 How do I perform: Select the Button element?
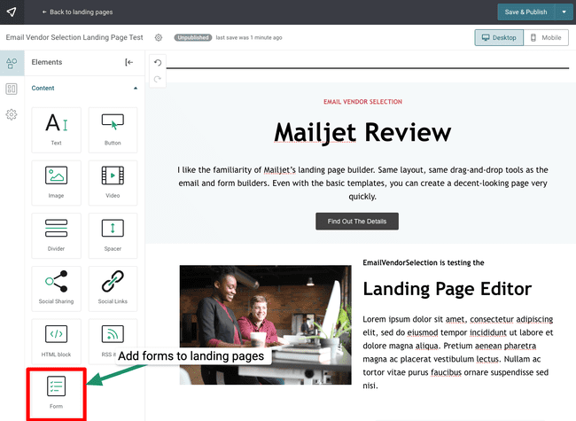pyautogui.click(x=113, y=130)
